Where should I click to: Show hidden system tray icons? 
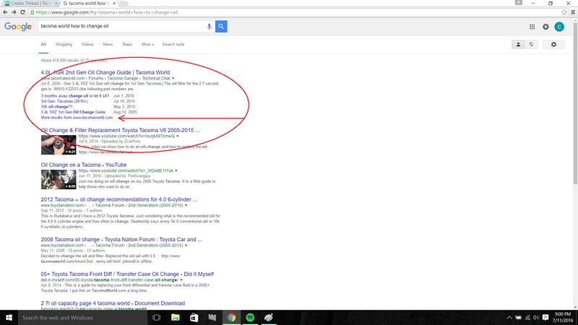click(x=509, y=318)
